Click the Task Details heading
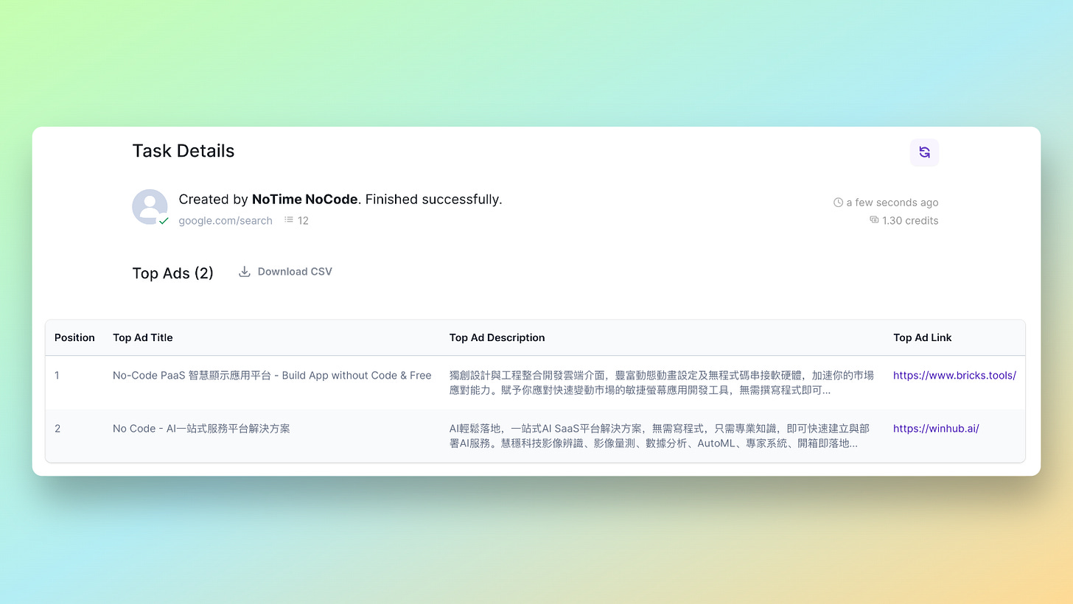1073x604 pixels. [183, 150]
